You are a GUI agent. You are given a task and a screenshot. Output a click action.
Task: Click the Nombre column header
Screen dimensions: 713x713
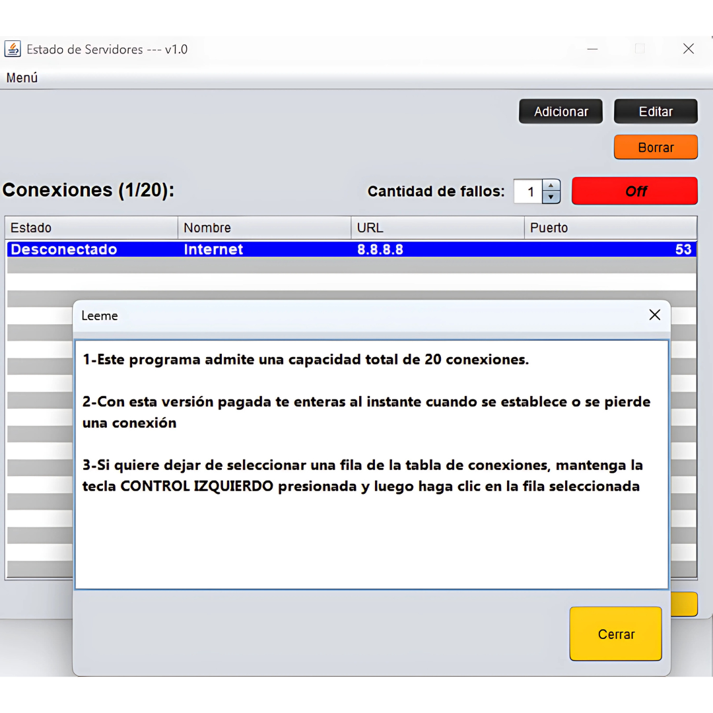pyautogui.click(x=264, y=227)
